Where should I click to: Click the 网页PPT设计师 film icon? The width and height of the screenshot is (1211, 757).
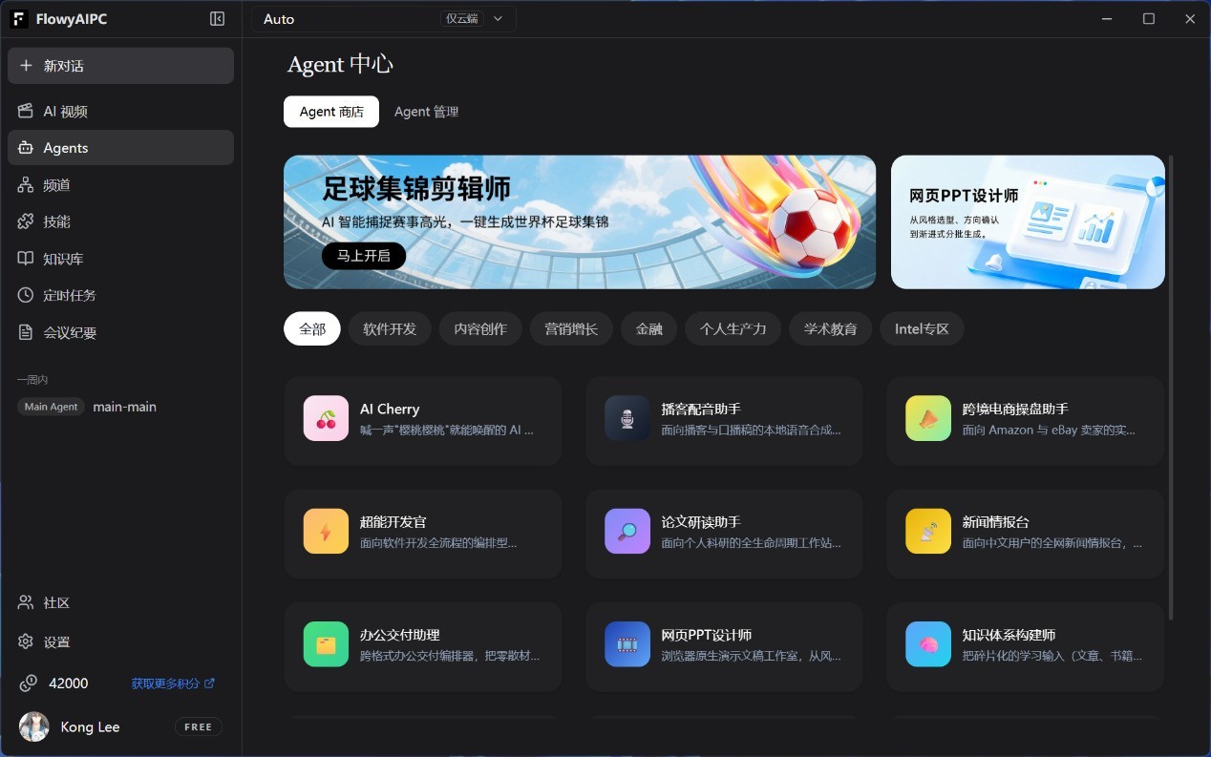(x=627, y=644)
